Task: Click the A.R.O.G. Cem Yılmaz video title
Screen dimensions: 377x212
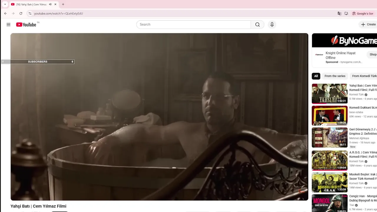Action: pos(363,155)
